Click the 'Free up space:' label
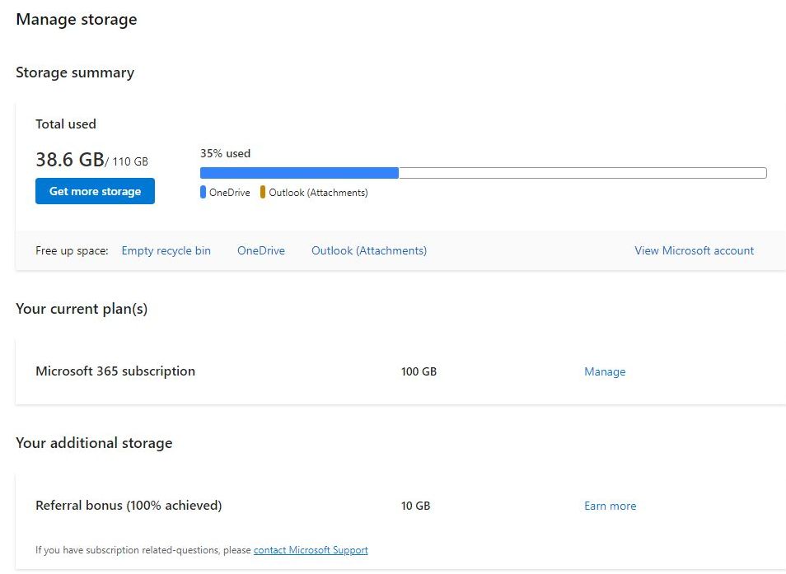Viewport: 786px width, 574px height. click(72, 250)
